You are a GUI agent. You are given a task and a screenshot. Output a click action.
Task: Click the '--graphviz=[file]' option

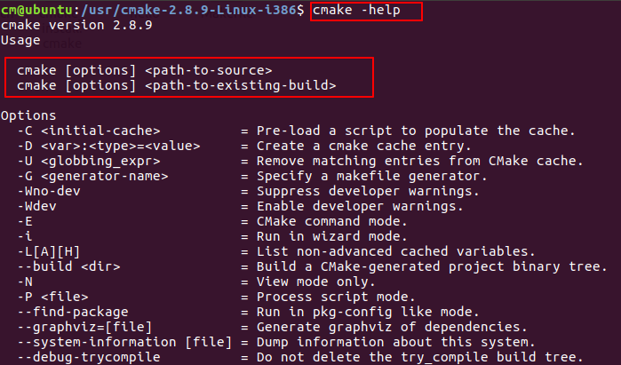(x=84, y=327)
